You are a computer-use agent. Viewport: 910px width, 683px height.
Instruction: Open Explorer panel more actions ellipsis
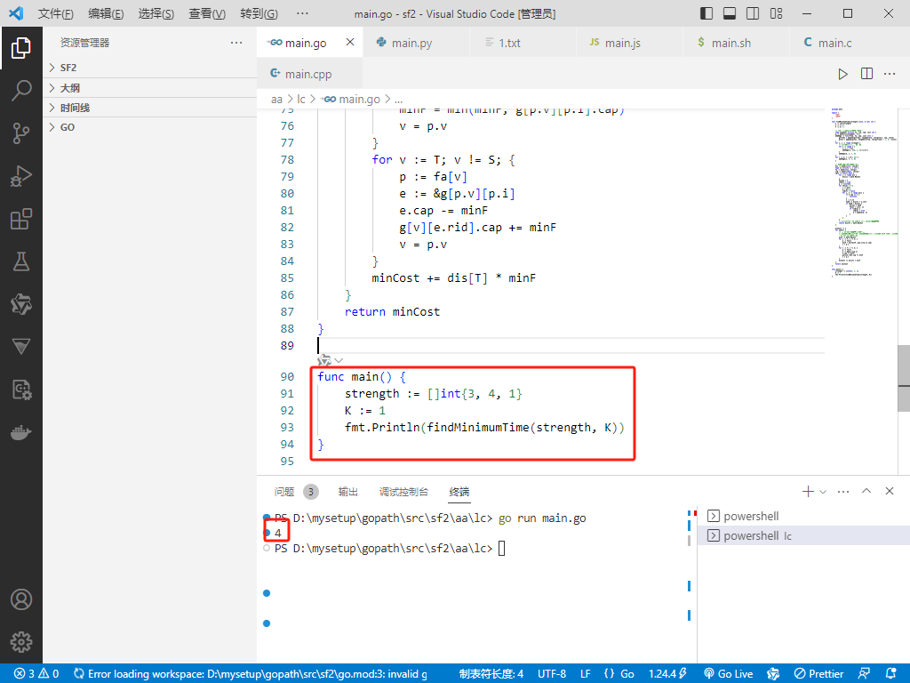(x=236, y=43)
